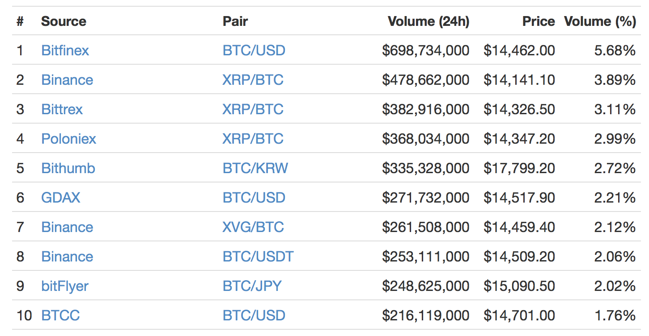Open Binance source in row 2

(67, 80)
